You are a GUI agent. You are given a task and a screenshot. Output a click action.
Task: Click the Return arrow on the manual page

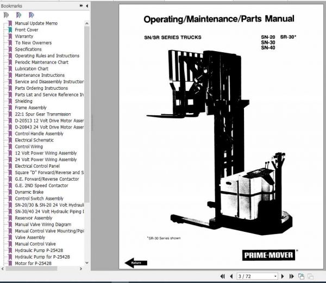(x=136, y=263)
